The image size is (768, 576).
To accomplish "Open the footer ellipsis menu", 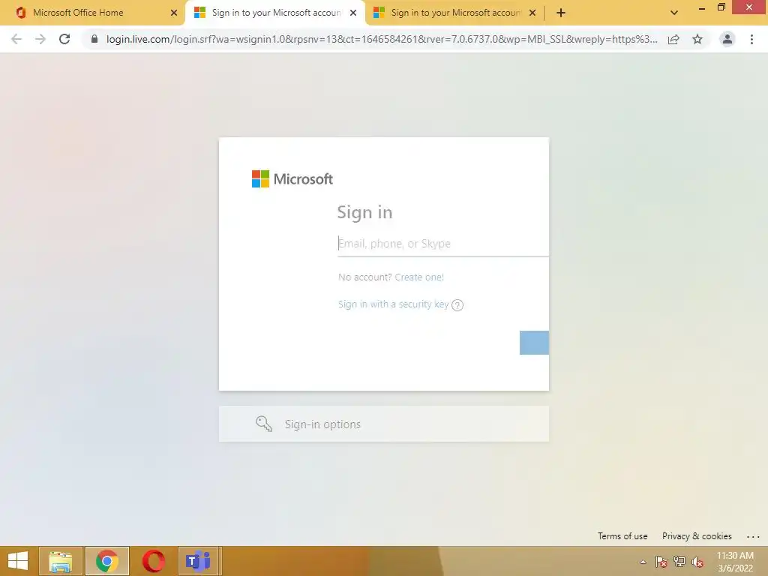I will 753,537.
